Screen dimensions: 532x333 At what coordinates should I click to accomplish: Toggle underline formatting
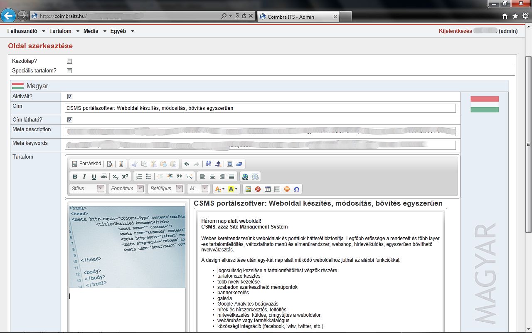coord(94,176)
